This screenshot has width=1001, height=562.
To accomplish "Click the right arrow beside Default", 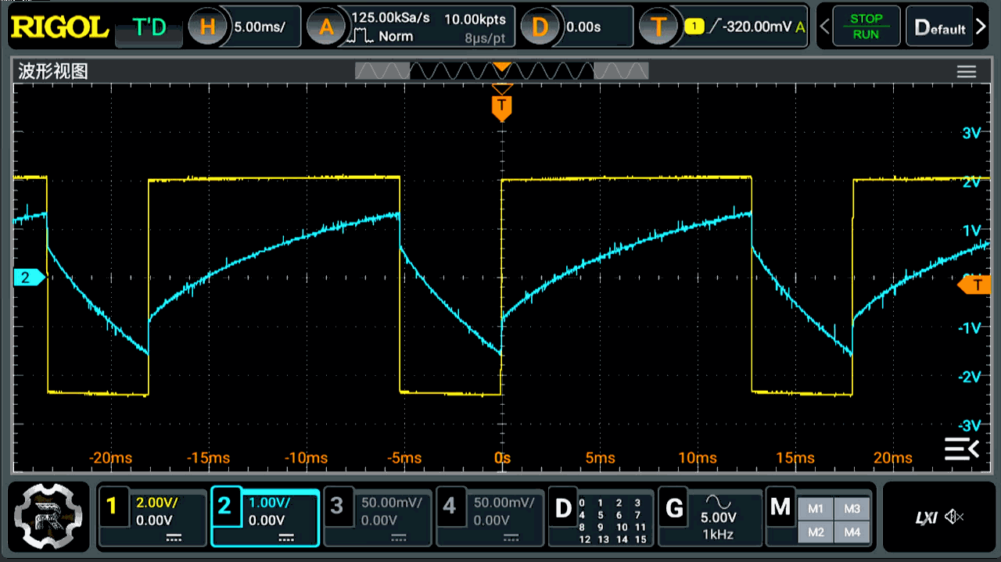I will tap(982, 27).
